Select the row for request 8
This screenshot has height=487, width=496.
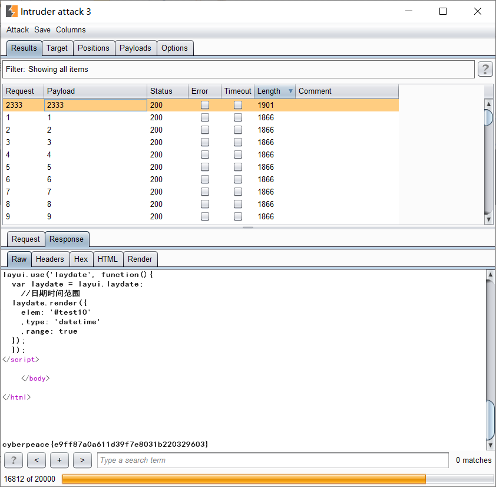200,204
